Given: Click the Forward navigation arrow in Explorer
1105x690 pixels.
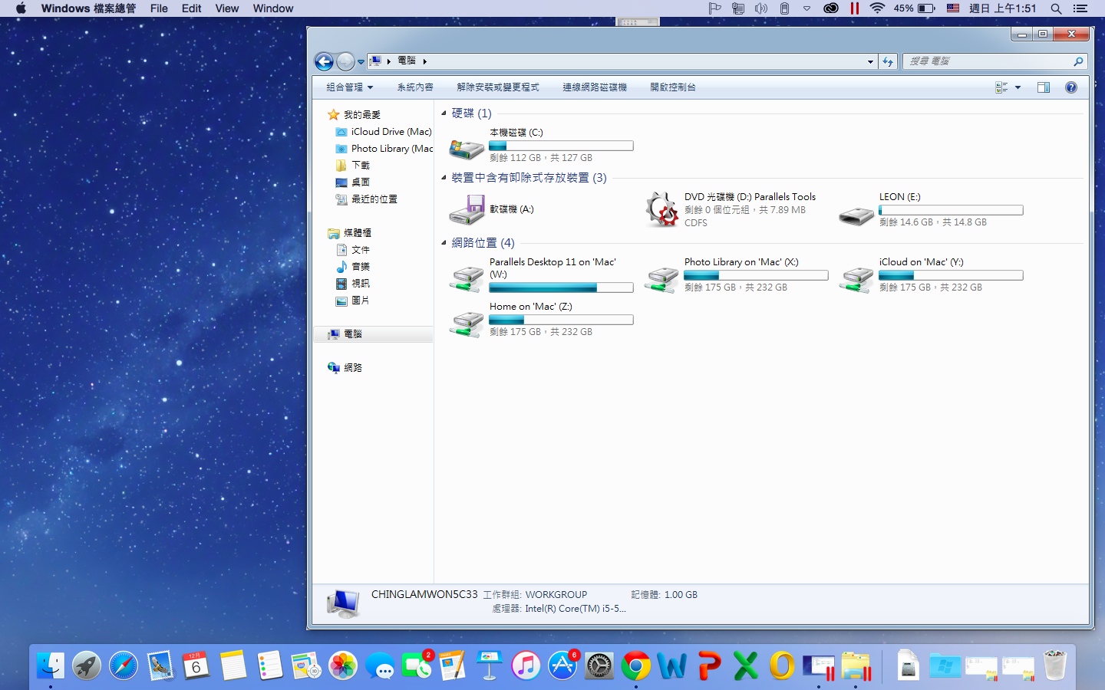Looking at the screenshot, I should (345, 61).
